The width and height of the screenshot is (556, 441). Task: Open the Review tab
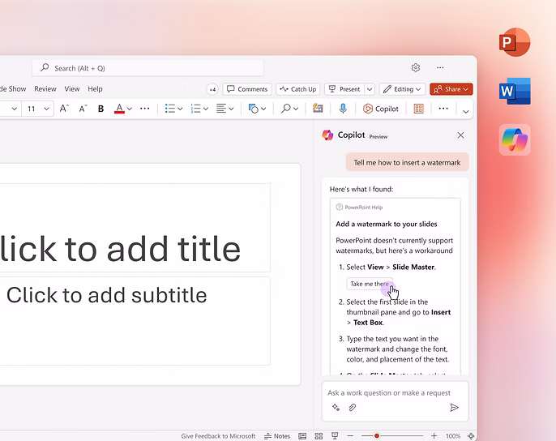(45, 88)
